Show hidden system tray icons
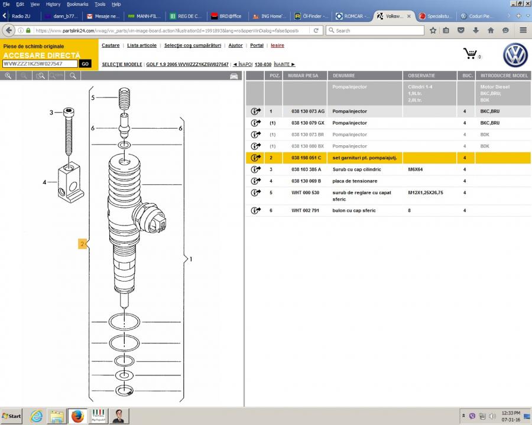This screenshot has height=425, width=532. click(463, 416)
